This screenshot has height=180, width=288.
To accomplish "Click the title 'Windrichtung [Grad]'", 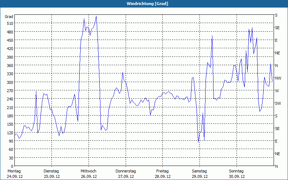I will [x=147, y=4].
